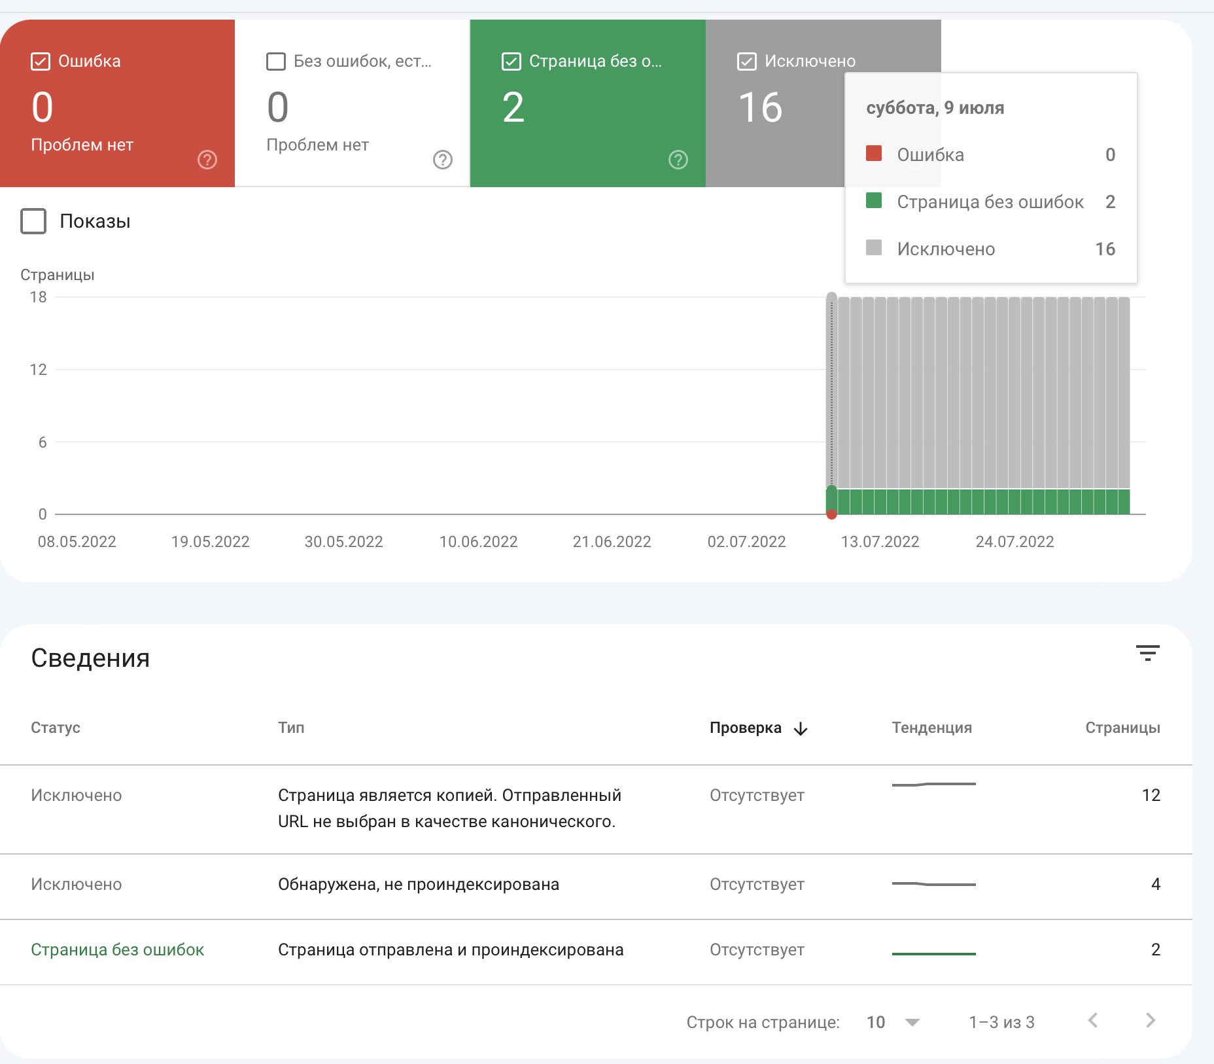The height and width of the screenshot is (1064, 1214).
Task: Sort table by Страницы column header
Action: (x=1122, y=728)
